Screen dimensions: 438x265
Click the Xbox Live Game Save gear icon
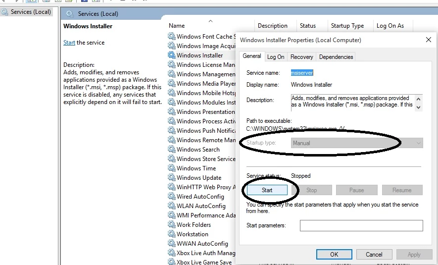(x=172, y=262)
